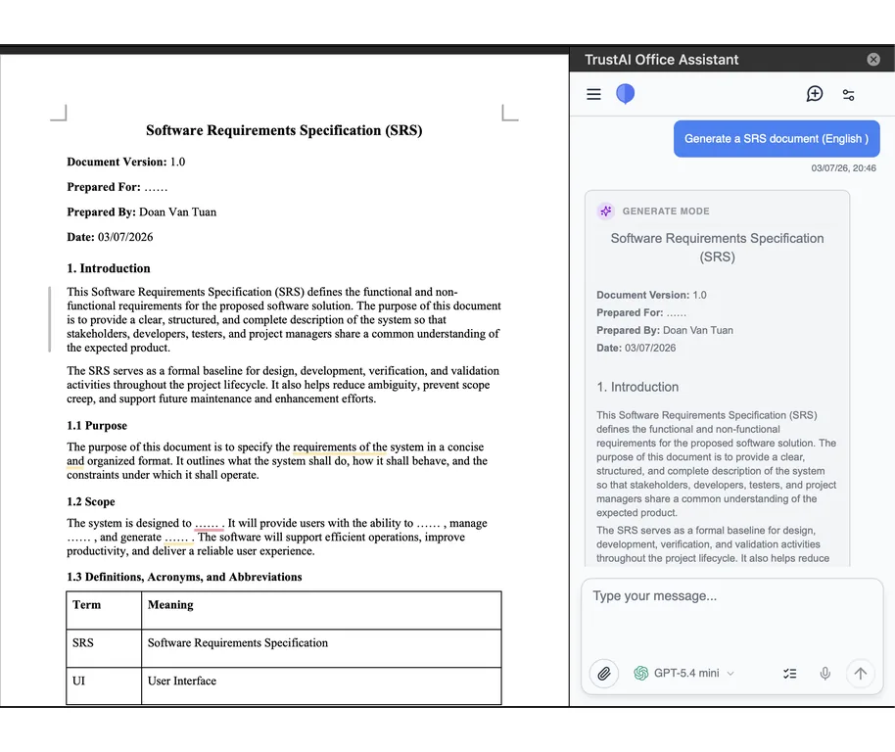Click the SRS term table cell
The width and height of the screenshot is (895, 752).
tap(104, 648)
